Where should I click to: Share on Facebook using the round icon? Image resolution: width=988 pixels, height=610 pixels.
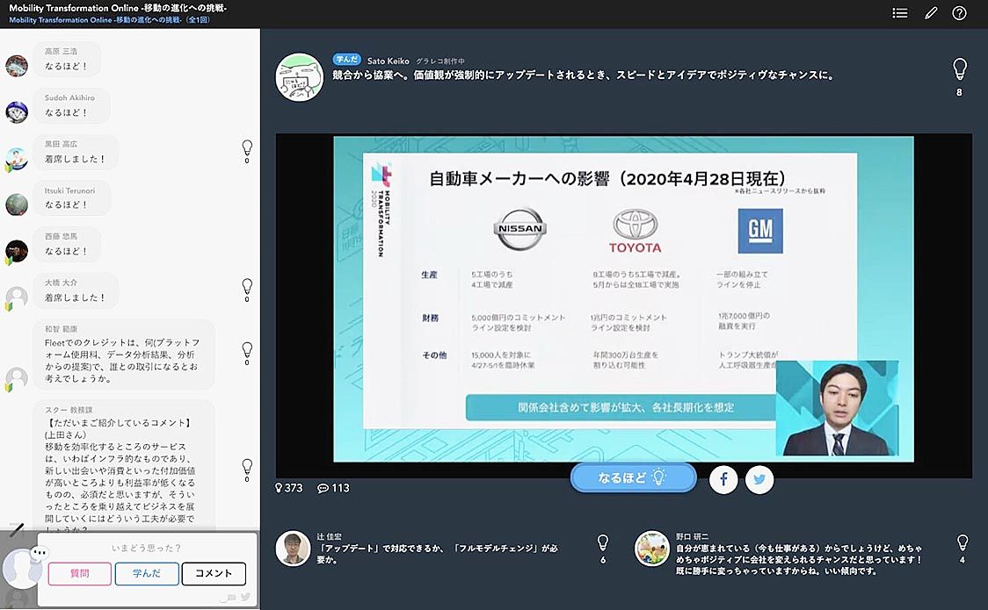click(723, 479)
